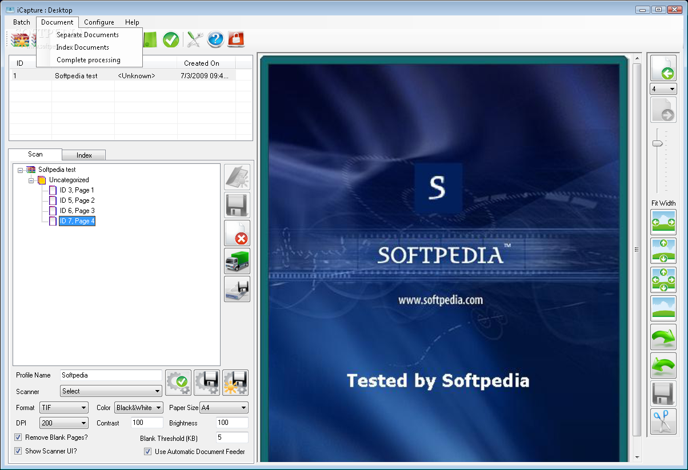688x470 pixels.
Task: Open help via blue question mark icon
Action: (215, 39)
